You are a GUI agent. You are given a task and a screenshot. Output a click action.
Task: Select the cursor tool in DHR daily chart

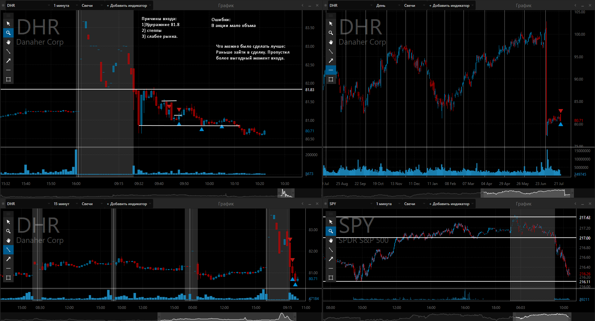pyautogui.click(x=331, y=24)
